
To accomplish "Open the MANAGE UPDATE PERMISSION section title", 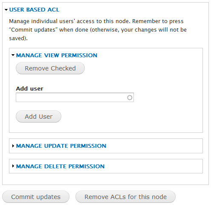I will tap(61, 146).
